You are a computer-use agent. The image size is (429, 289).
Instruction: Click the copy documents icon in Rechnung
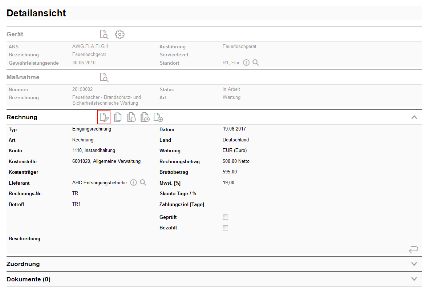[x=118, y=117]
